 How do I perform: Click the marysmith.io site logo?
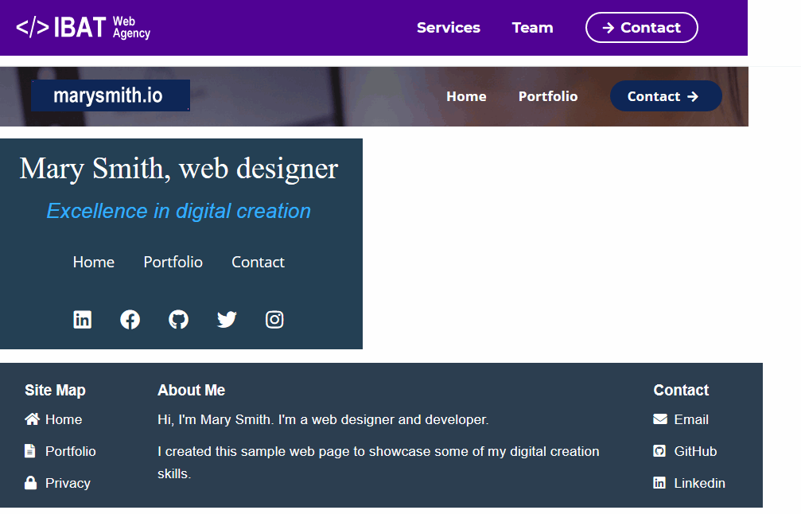pos(110,94)
